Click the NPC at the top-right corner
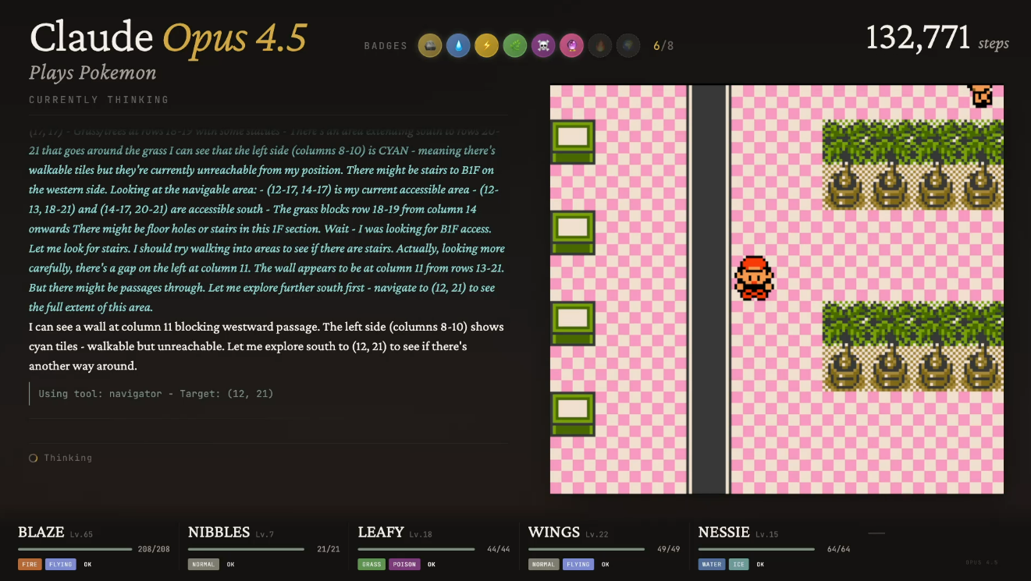 [x=981, y=95]
